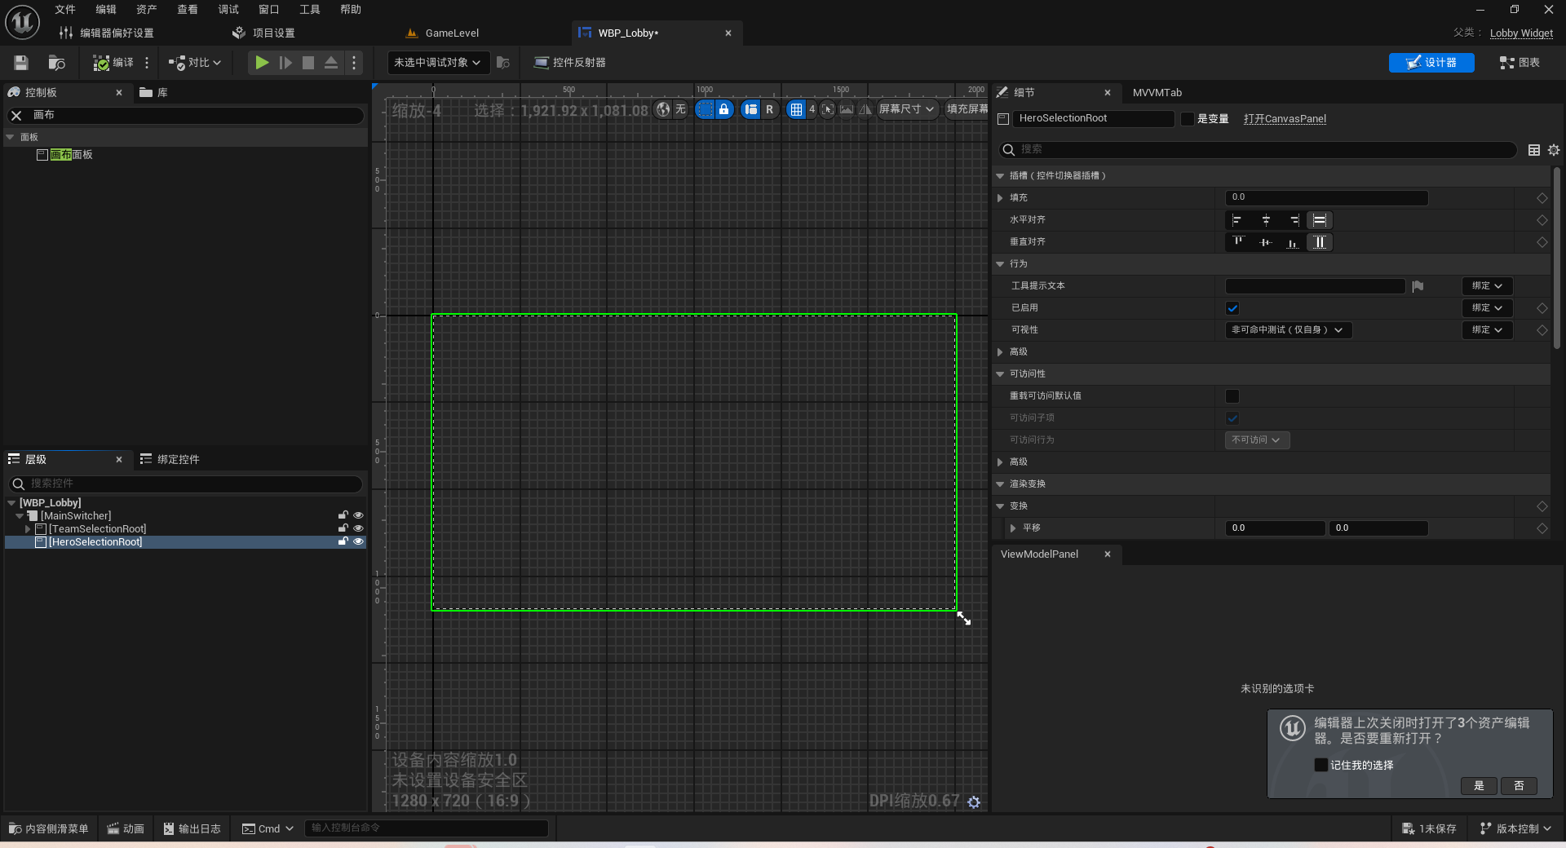Set vertical alignment to center
This screenshot has width=1566, height=848.
coord(1266,242)
